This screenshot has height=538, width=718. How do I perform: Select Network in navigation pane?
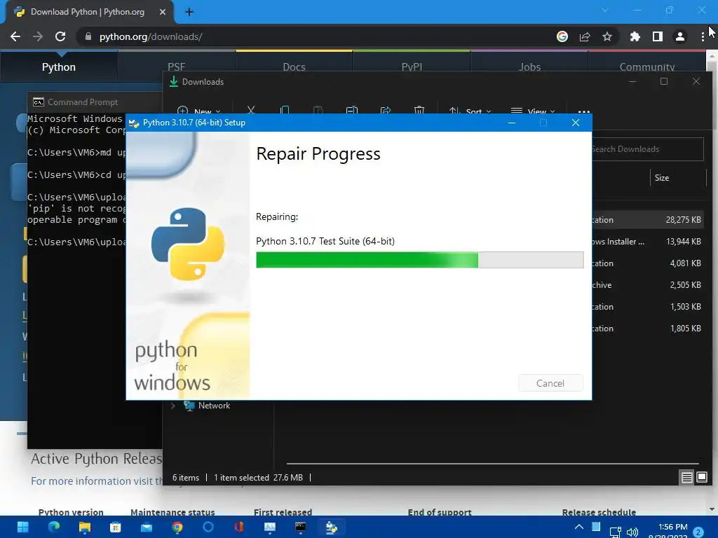click(214, 406)
